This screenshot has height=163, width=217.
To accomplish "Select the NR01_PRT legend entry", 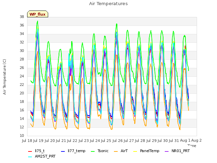I will (x=177, y=151).
